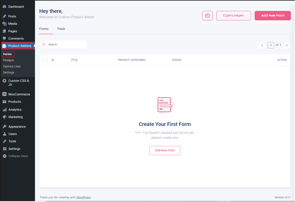This screenshot has width=295, height=202.
Task: Click the STATUS column header
Action: [177, 60]
